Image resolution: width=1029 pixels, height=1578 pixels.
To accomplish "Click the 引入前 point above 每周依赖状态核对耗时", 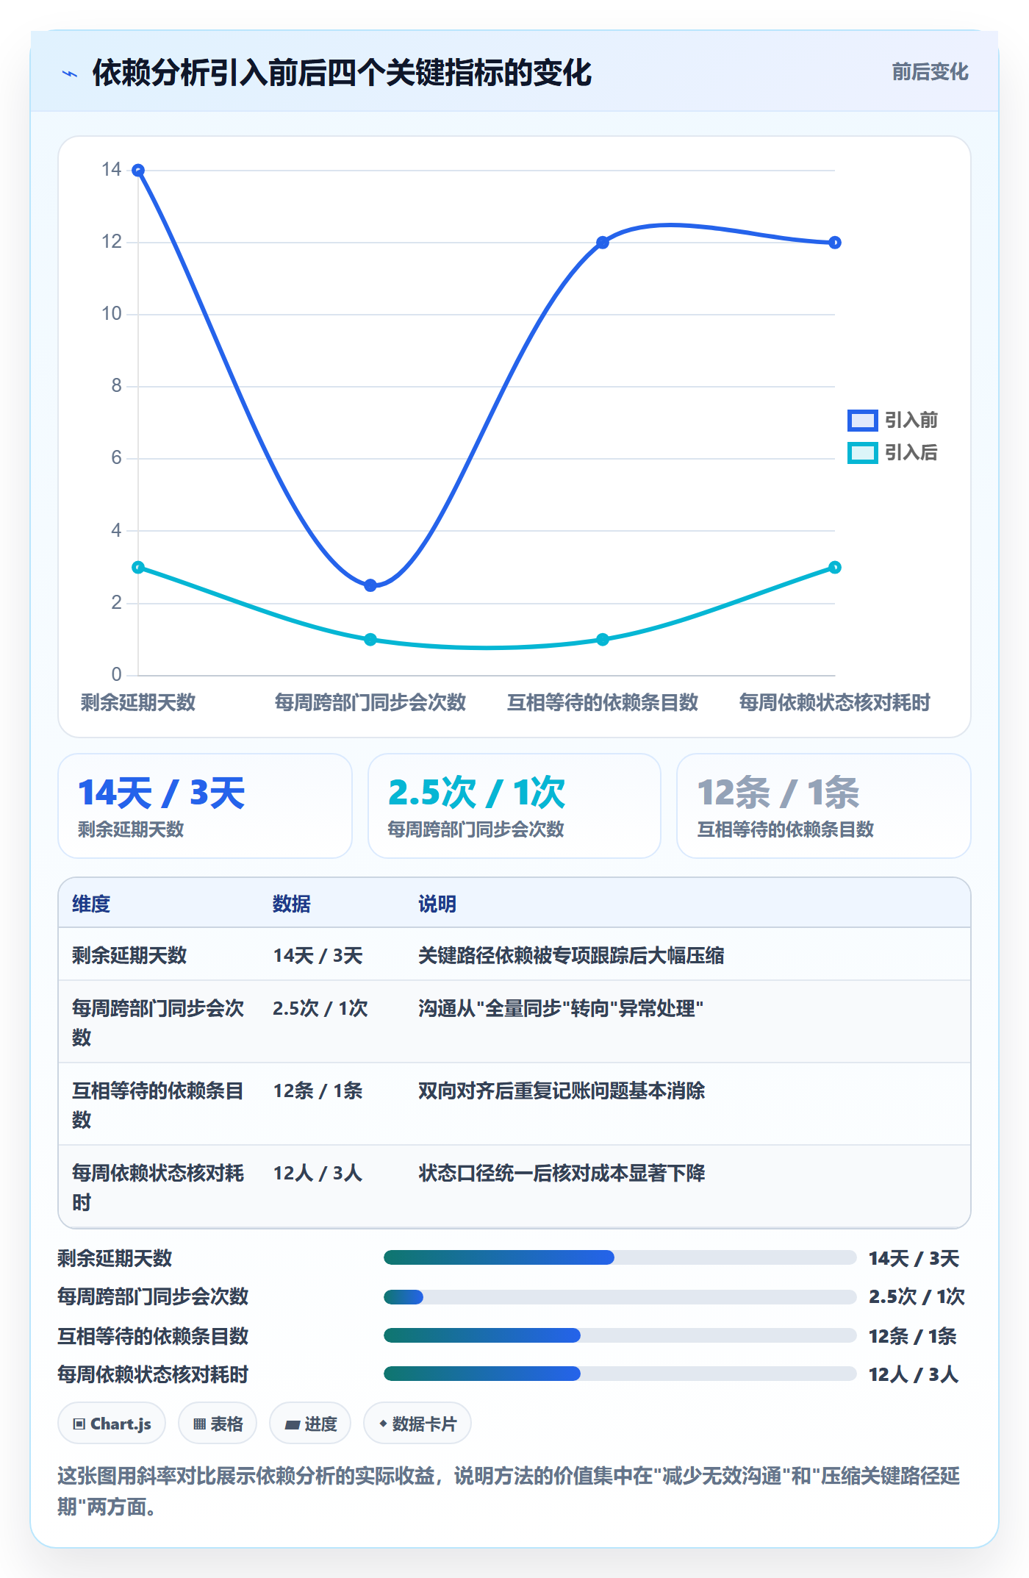I will point(835,243).
